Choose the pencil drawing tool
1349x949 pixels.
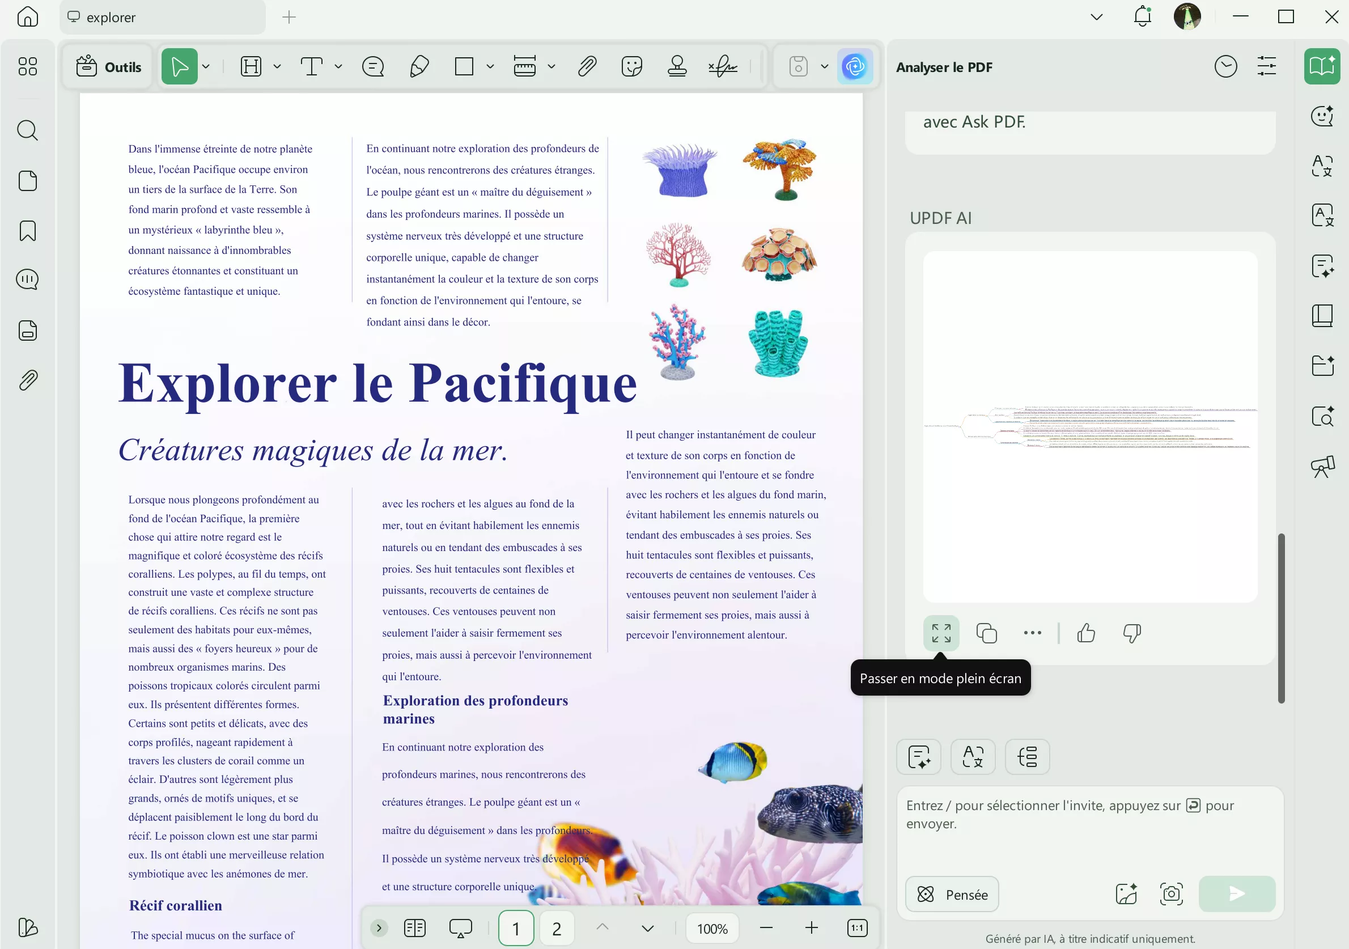pyautogui.click(x=419, y=66)
